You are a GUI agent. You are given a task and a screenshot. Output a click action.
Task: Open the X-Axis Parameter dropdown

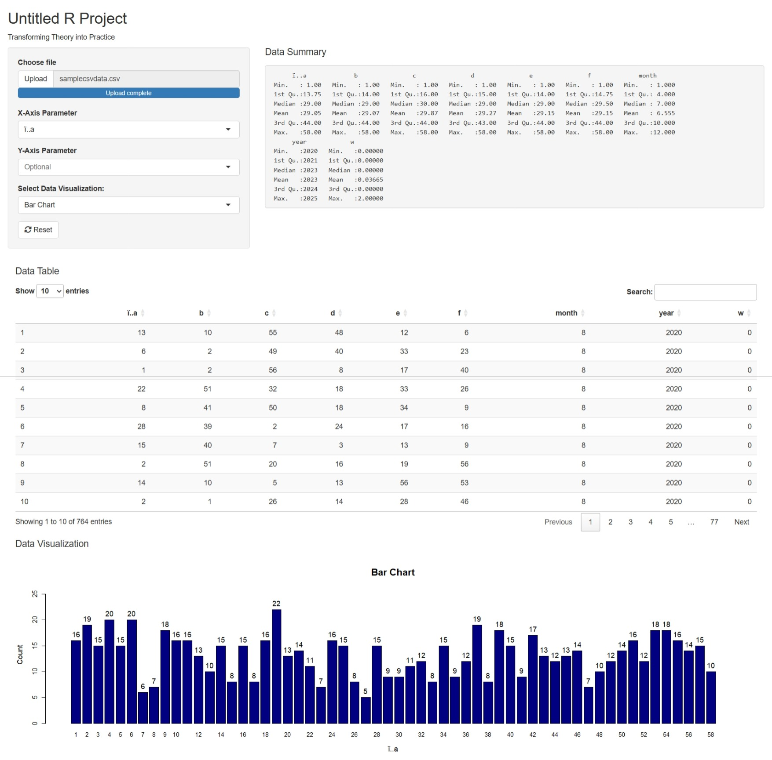point(128,130)
